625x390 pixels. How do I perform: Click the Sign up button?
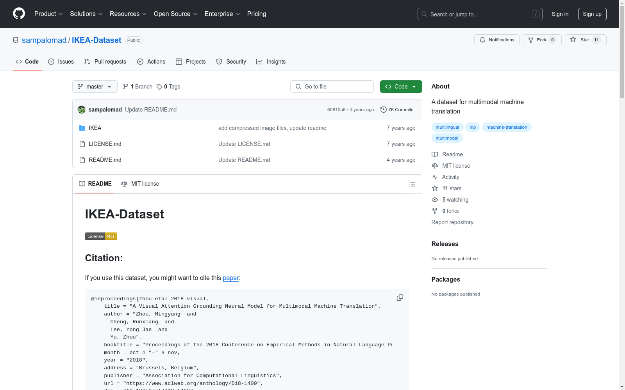tap(592, 14)
